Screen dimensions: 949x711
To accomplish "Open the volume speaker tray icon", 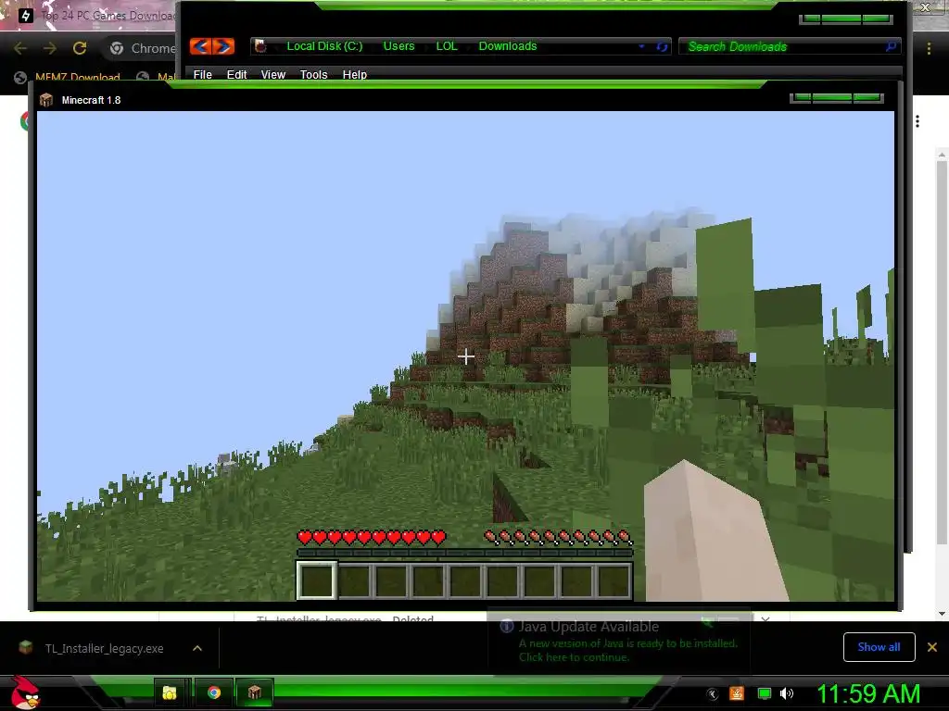I will point(787,693).
